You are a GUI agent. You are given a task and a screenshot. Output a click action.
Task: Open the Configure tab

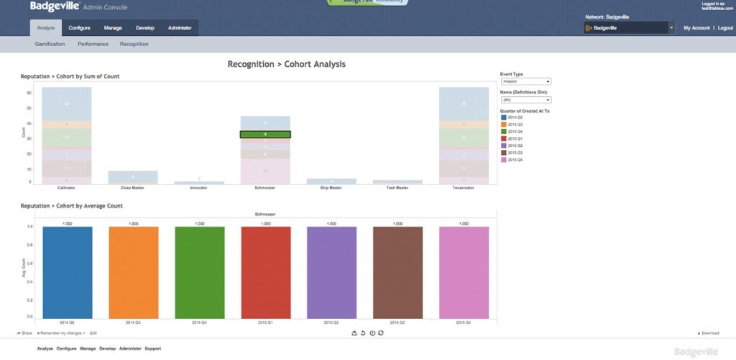click(x=79, y=28)
